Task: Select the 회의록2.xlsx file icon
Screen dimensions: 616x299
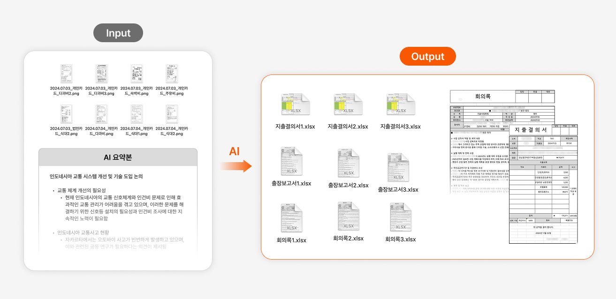Action: point(348,217)
